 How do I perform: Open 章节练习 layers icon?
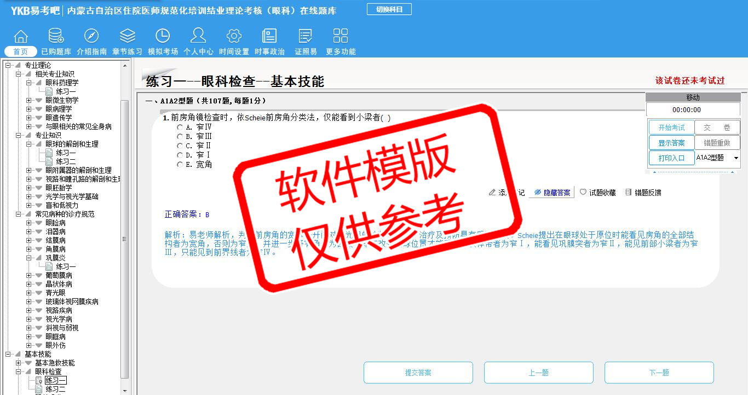(x=127, y=37)
